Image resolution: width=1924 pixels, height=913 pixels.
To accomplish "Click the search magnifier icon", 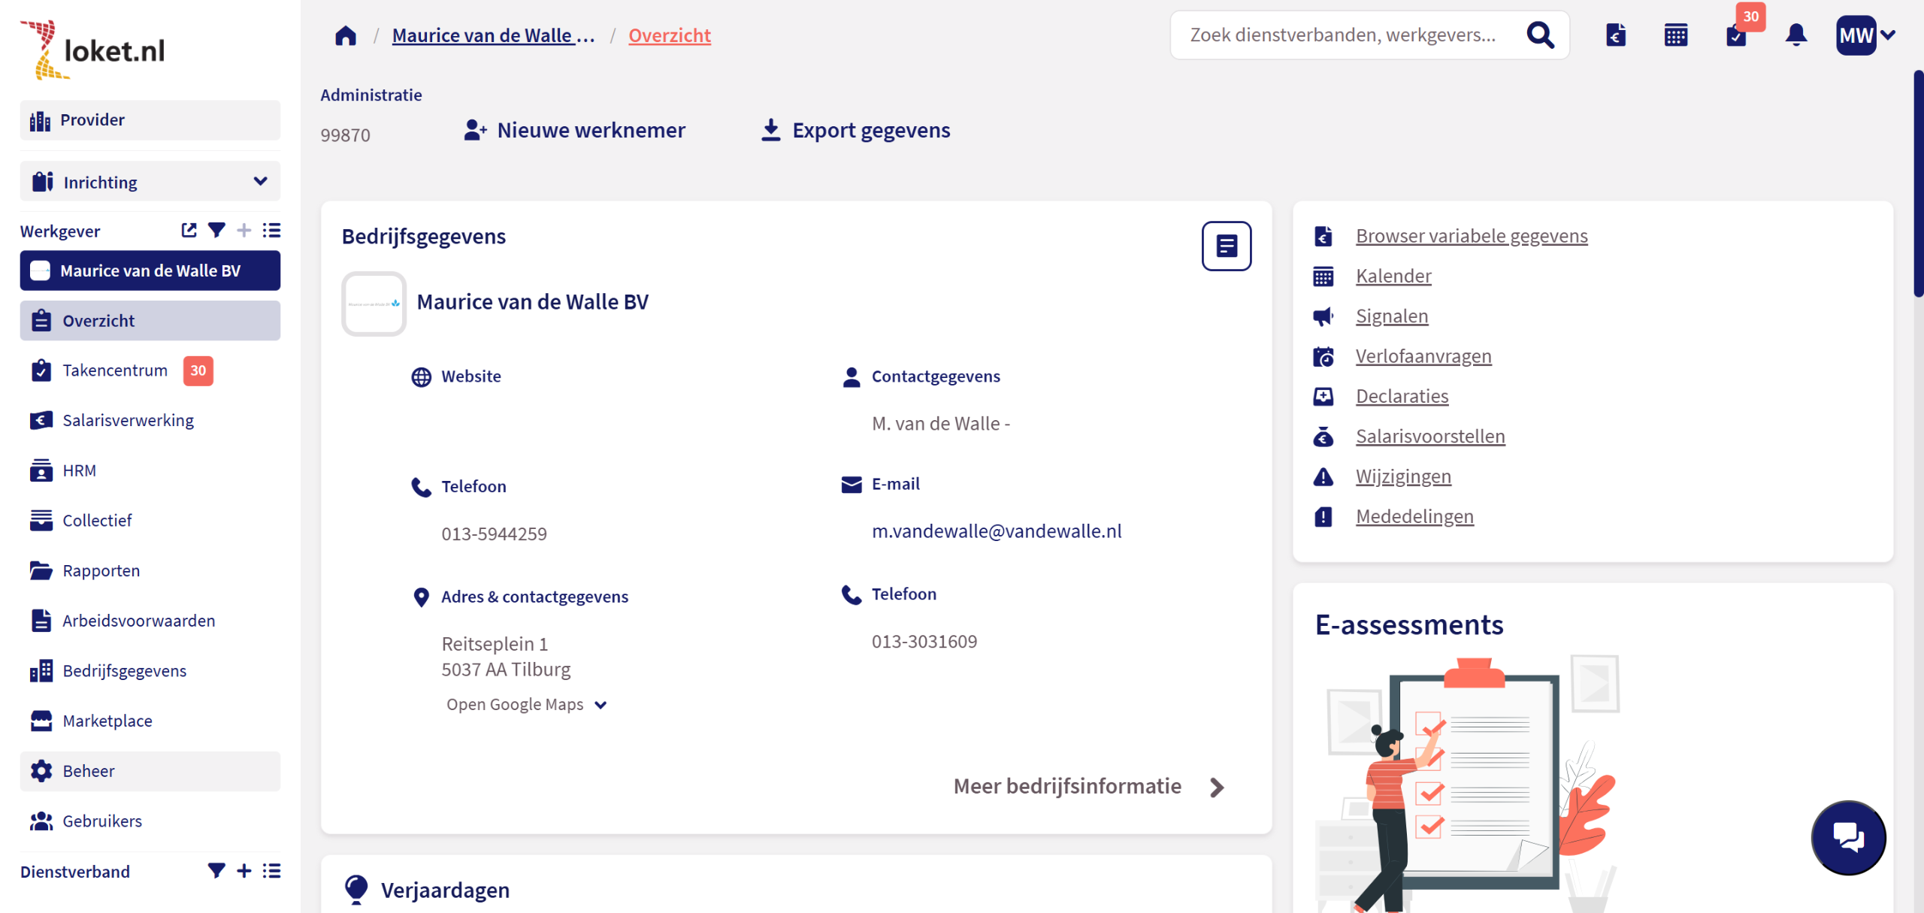I will point(1540,35).
